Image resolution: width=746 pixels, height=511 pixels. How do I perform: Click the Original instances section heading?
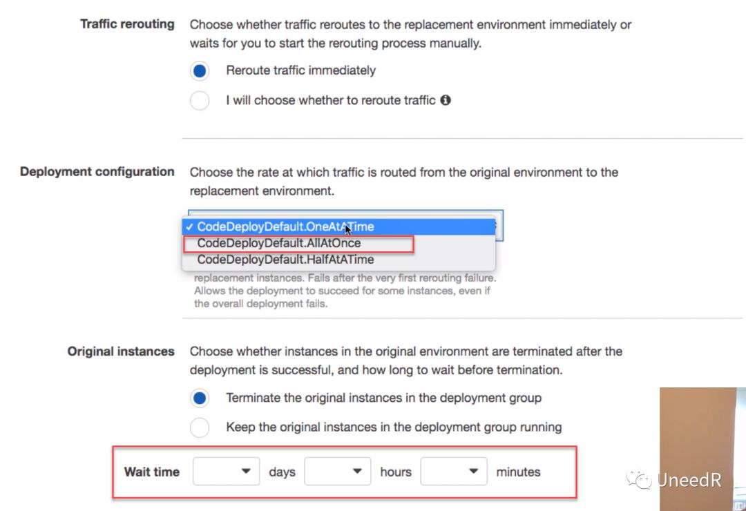(x=121, y=351)
